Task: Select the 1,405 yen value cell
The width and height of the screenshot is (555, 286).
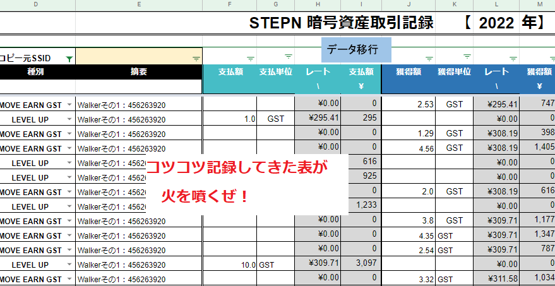Action: pyautogui.click(x=537, y=147)
